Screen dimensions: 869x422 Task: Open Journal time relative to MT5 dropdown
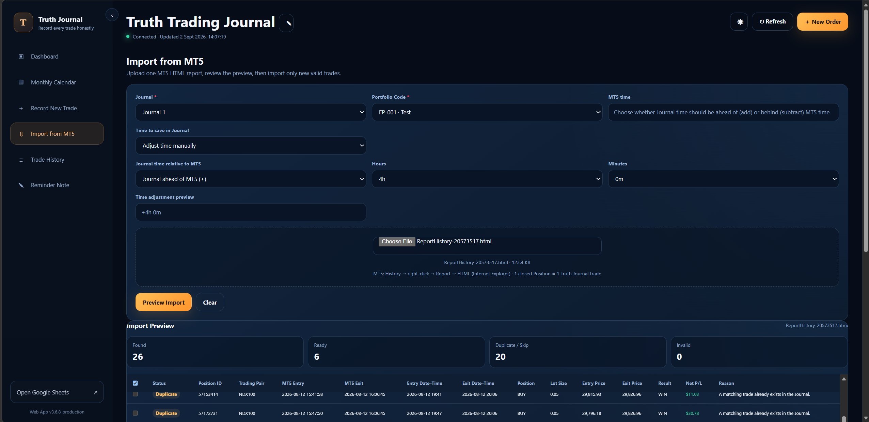(x=251, y=179)
